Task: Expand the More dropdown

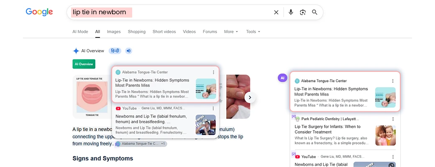Action: point(231,32)
